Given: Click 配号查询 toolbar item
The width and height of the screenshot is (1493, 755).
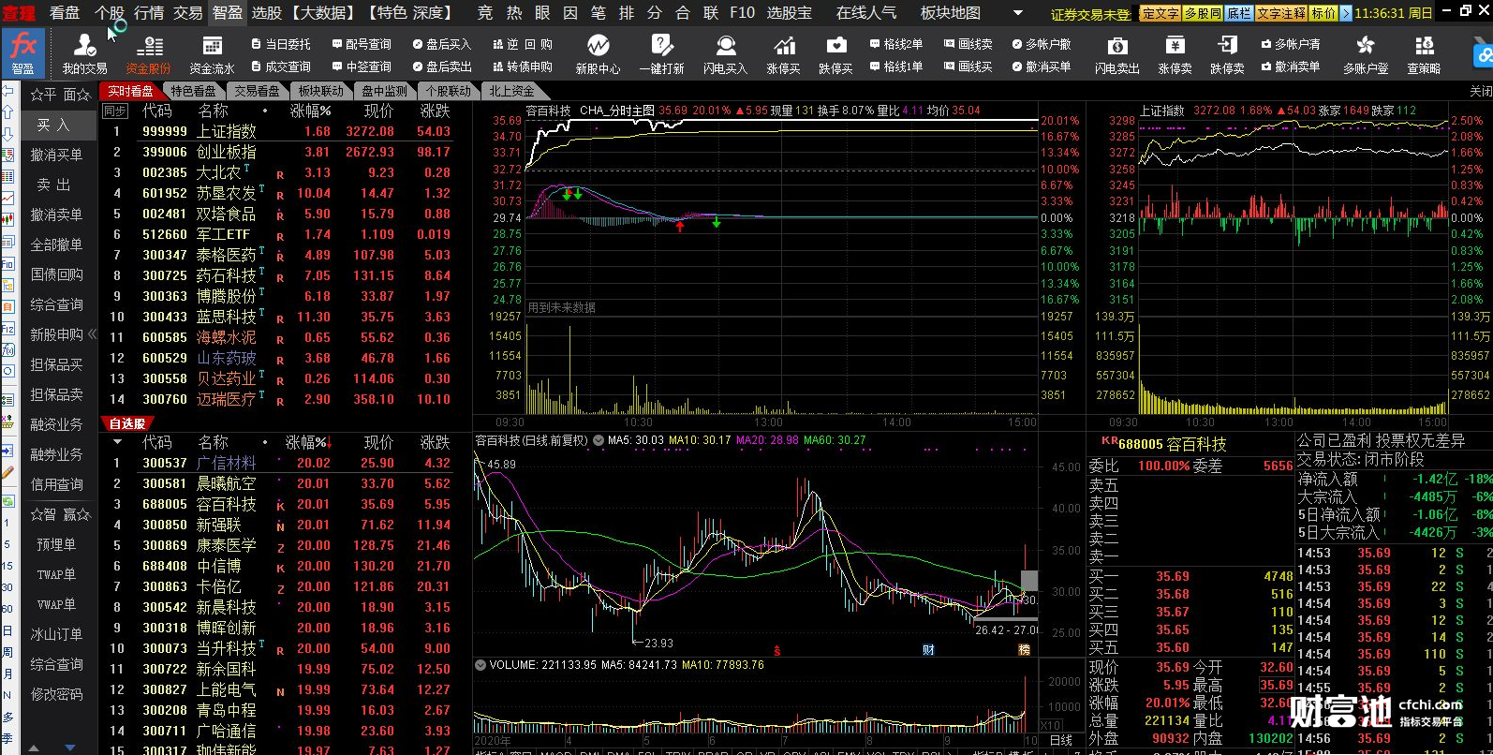Looking at the screenshot, I should (362, 44).
